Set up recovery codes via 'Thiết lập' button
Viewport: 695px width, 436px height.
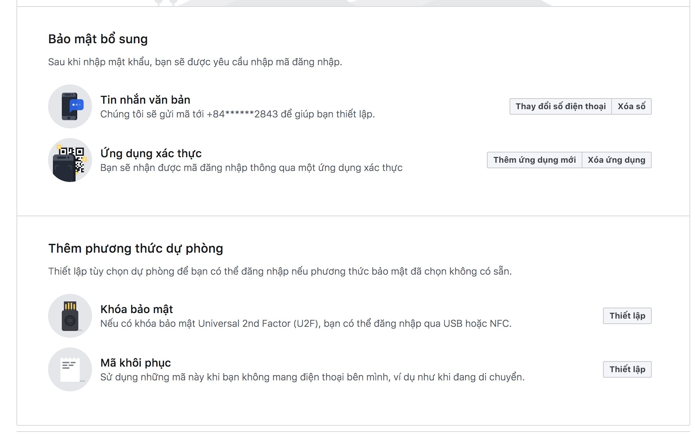(x=627, y=369)
